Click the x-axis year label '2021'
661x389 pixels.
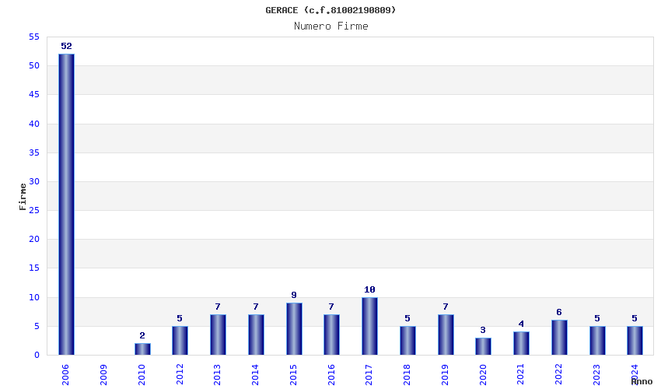(x=520, y=375)
